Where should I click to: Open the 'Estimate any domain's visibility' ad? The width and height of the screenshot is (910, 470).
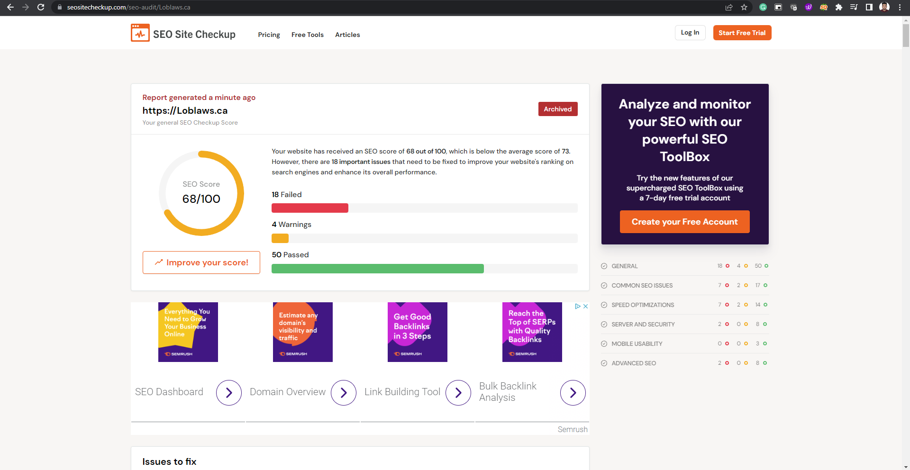(x=303, y=332)
